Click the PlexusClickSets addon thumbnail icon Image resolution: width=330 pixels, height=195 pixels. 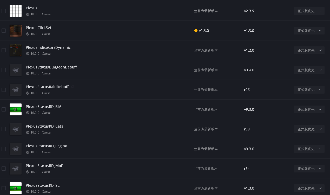[x=16, y=31]
